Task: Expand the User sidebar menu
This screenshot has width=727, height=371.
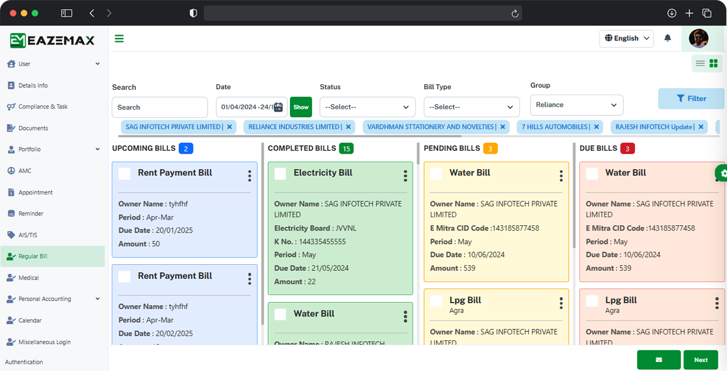Action: click(x=52, y=64)
